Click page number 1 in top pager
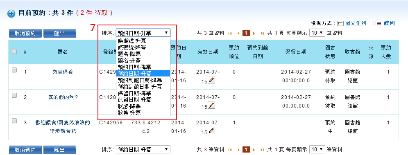 pos(246,33)
